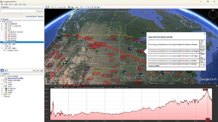Click the Add Placemark pushpin icon
The width and height of the screenshot is (218, 122).
pyautogui.click(x=52, y=7)
